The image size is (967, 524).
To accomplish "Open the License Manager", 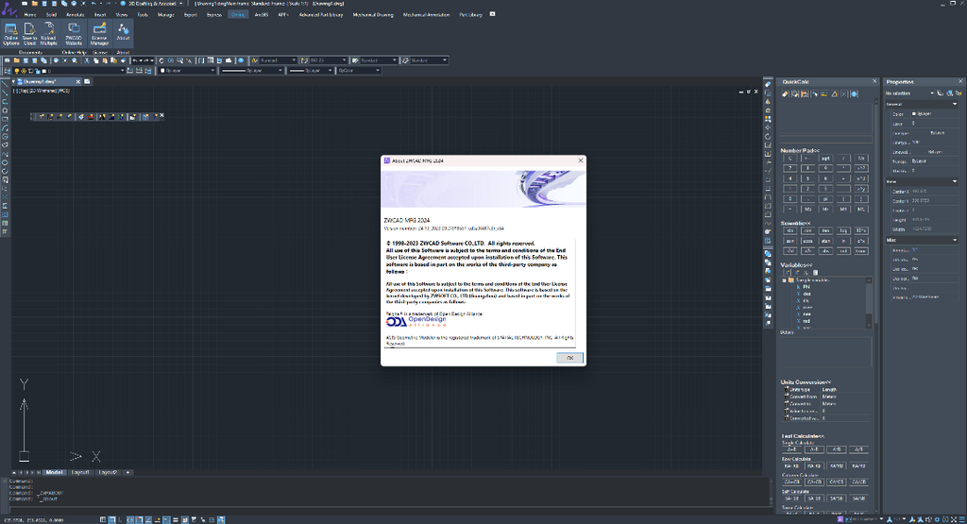I will (x=99, y=34).
